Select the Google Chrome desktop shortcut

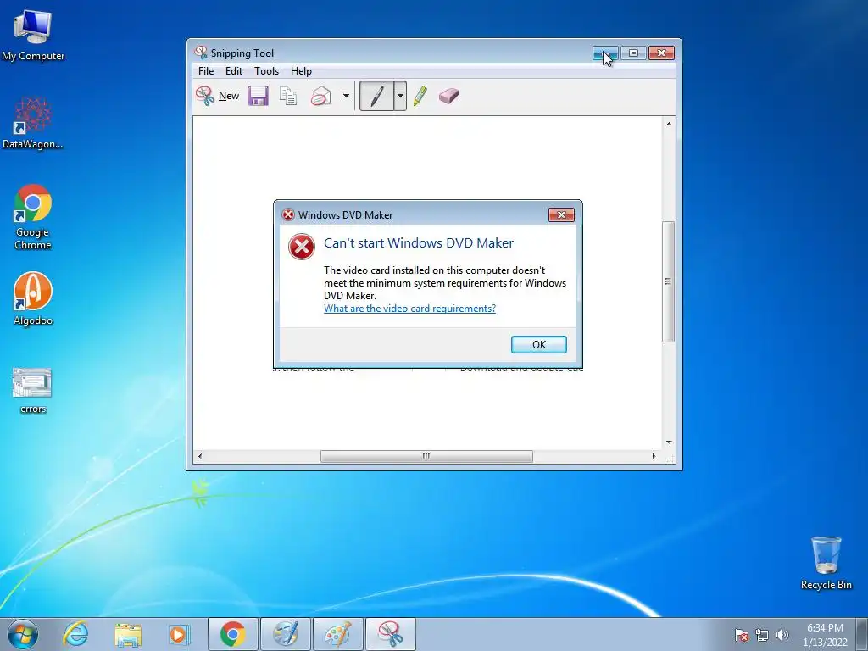pos(33,217)
